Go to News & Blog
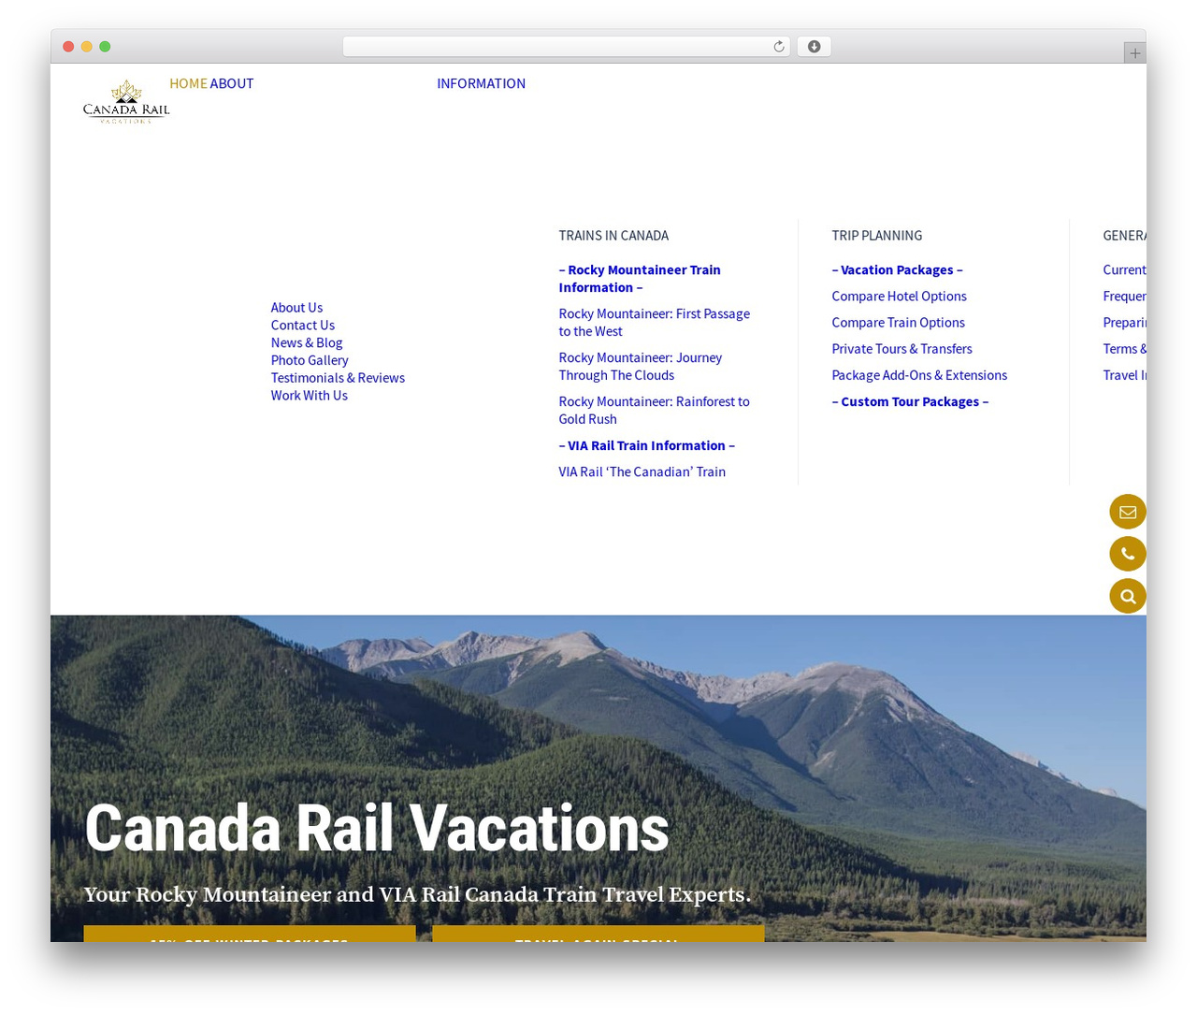The image size is (1197, 1014). [307, 343]
